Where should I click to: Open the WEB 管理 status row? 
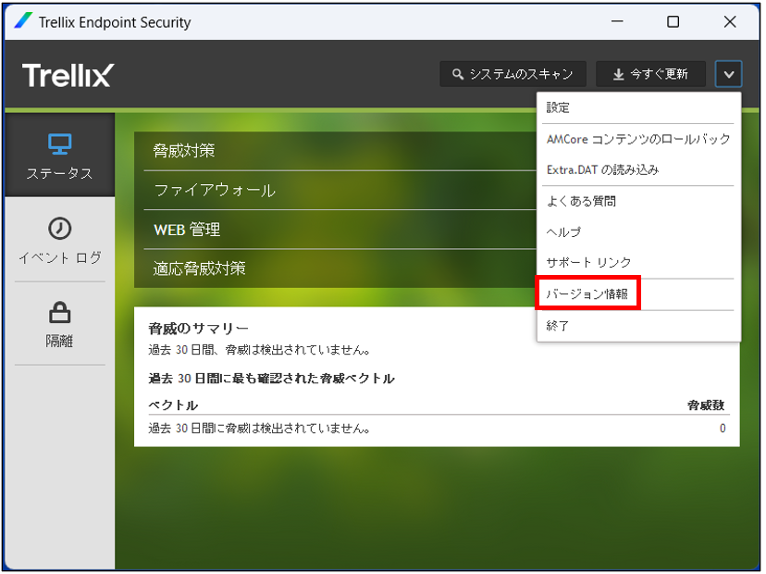point(335,230)
